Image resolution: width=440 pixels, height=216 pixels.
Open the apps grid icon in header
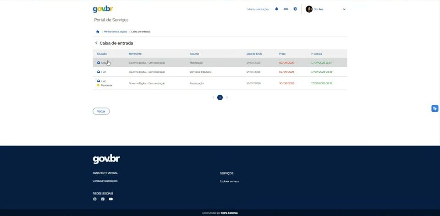tap(286, 9)
